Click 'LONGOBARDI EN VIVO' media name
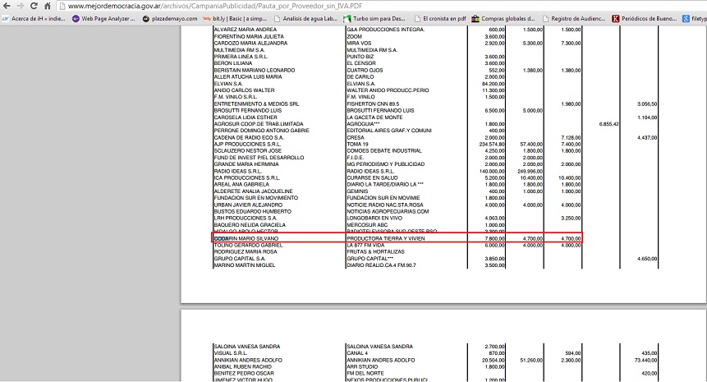Image resolution: width=707 pixels, height=382 pixels. point(374,219)
